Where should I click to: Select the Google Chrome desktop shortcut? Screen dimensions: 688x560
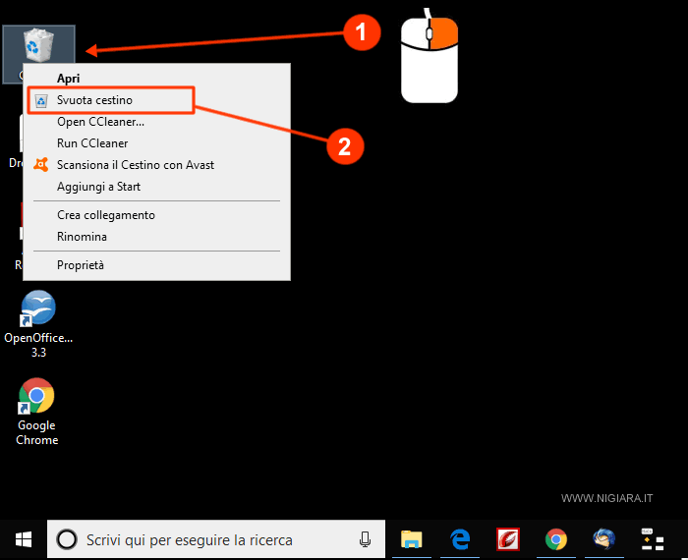pos(36,396)
